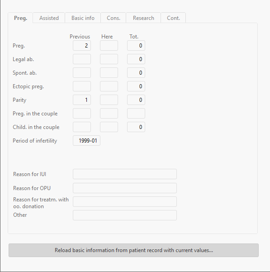The width and height of the screenshot is (270, 272).
Task: Click the Reason for IUI field
Action: [x=125, y=174]
